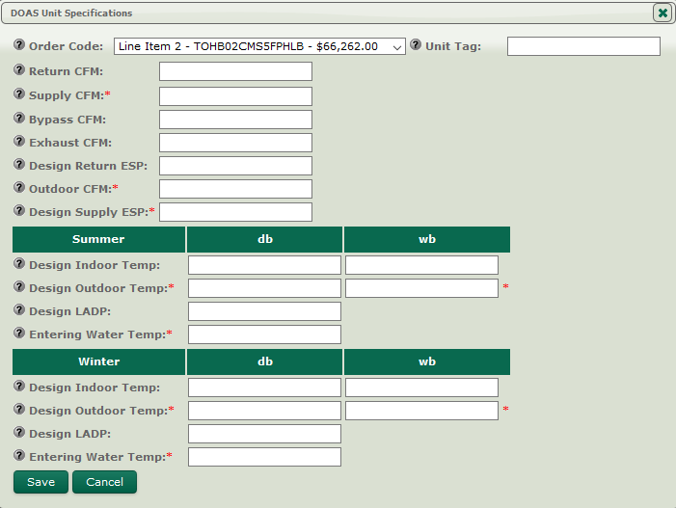Click help icon next to Order Code

pyautogui.click(x=19, y=46)
